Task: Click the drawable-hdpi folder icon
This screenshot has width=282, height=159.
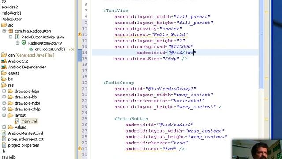Action: coord(11,91)
